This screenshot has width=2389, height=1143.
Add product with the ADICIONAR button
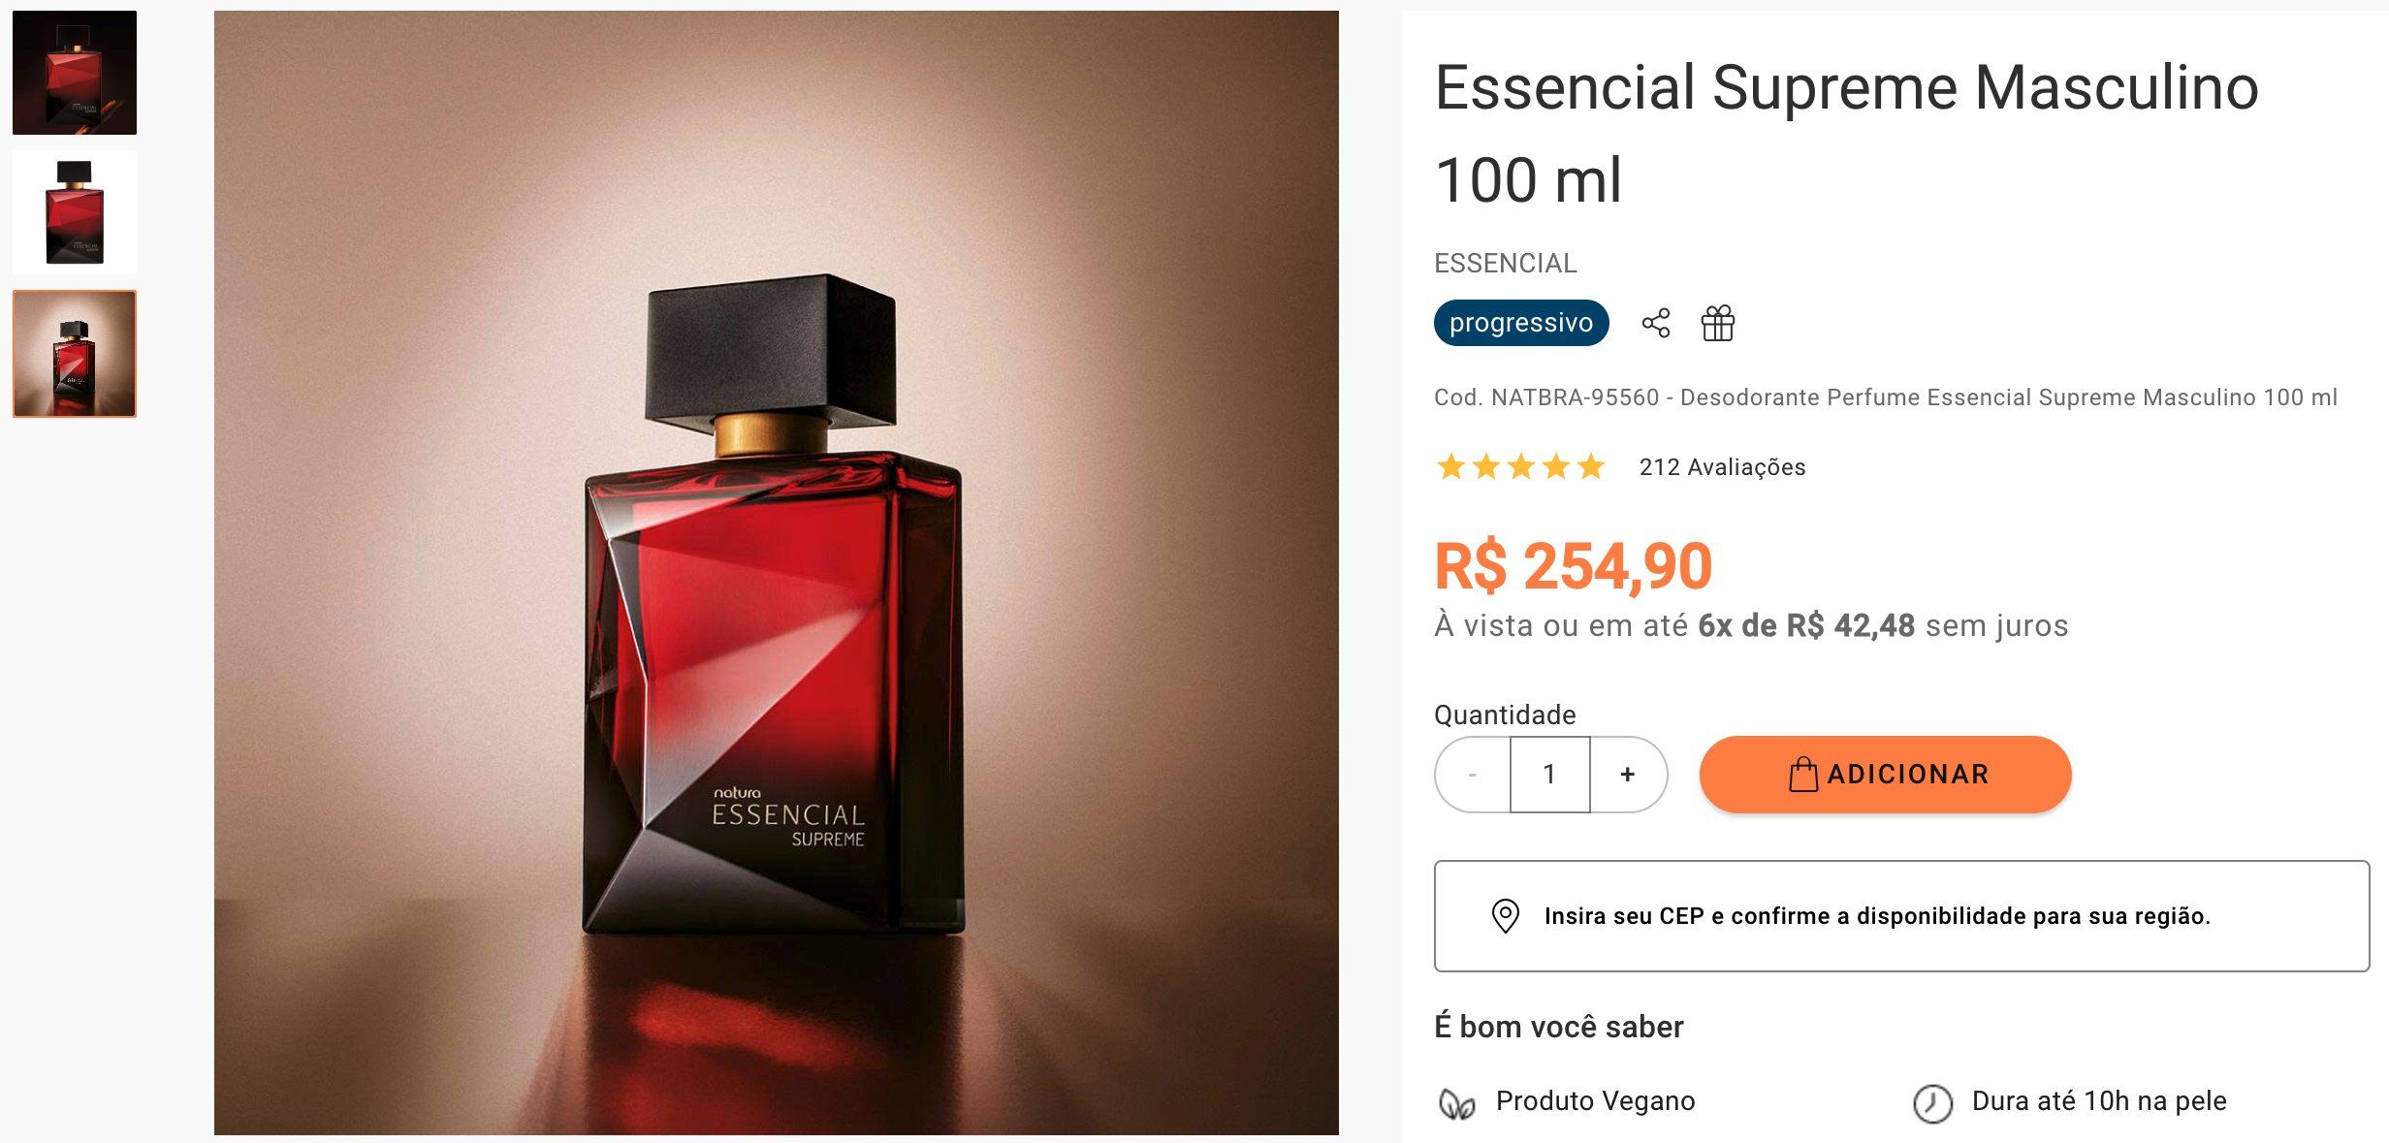(x=1885, y=774)
